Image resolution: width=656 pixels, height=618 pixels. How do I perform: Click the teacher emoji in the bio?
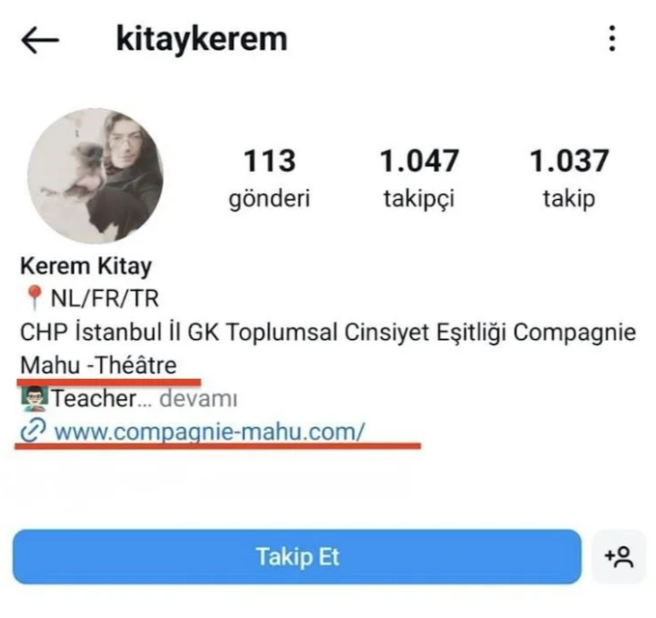pos(35,398)
